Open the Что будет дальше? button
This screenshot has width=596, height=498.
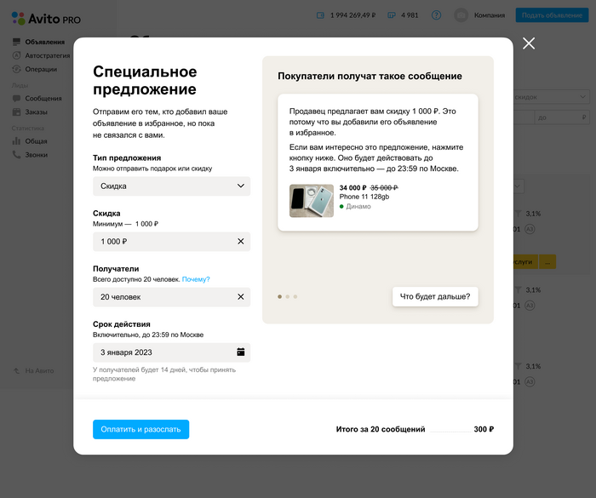tap(435, 296)
